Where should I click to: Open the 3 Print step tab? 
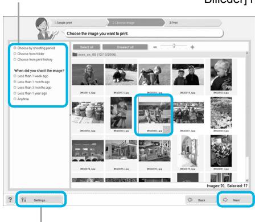click(x=192, y=23)
